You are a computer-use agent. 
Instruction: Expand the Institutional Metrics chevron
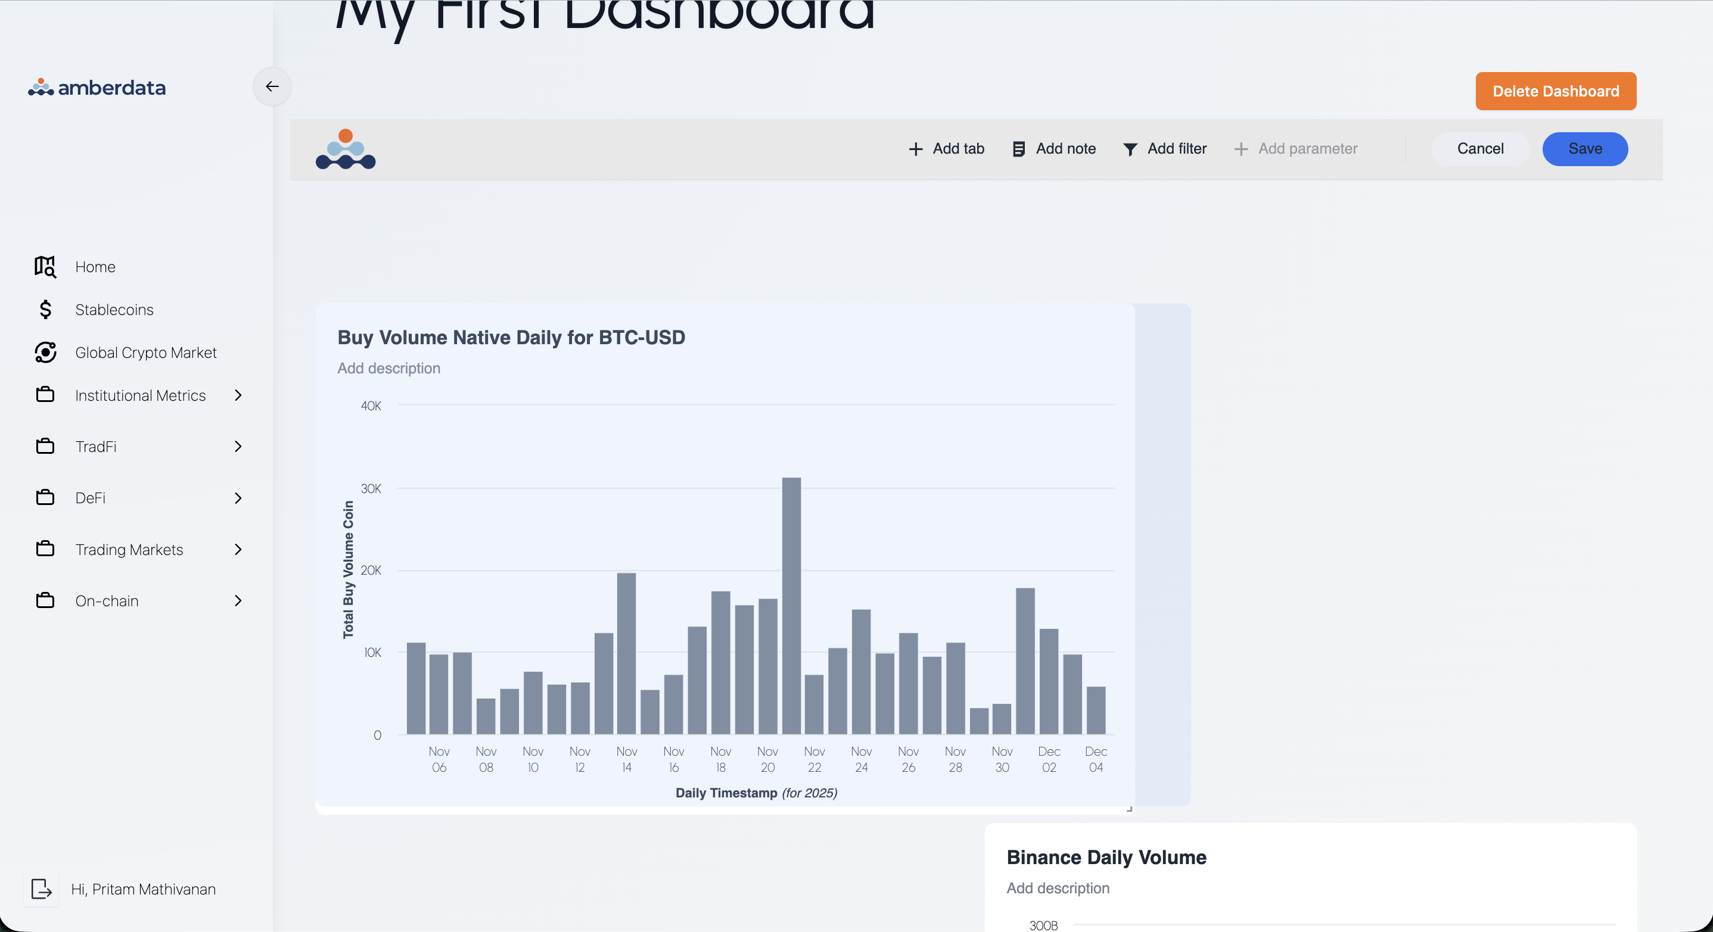pyautogui.click(x=238, y=395)
